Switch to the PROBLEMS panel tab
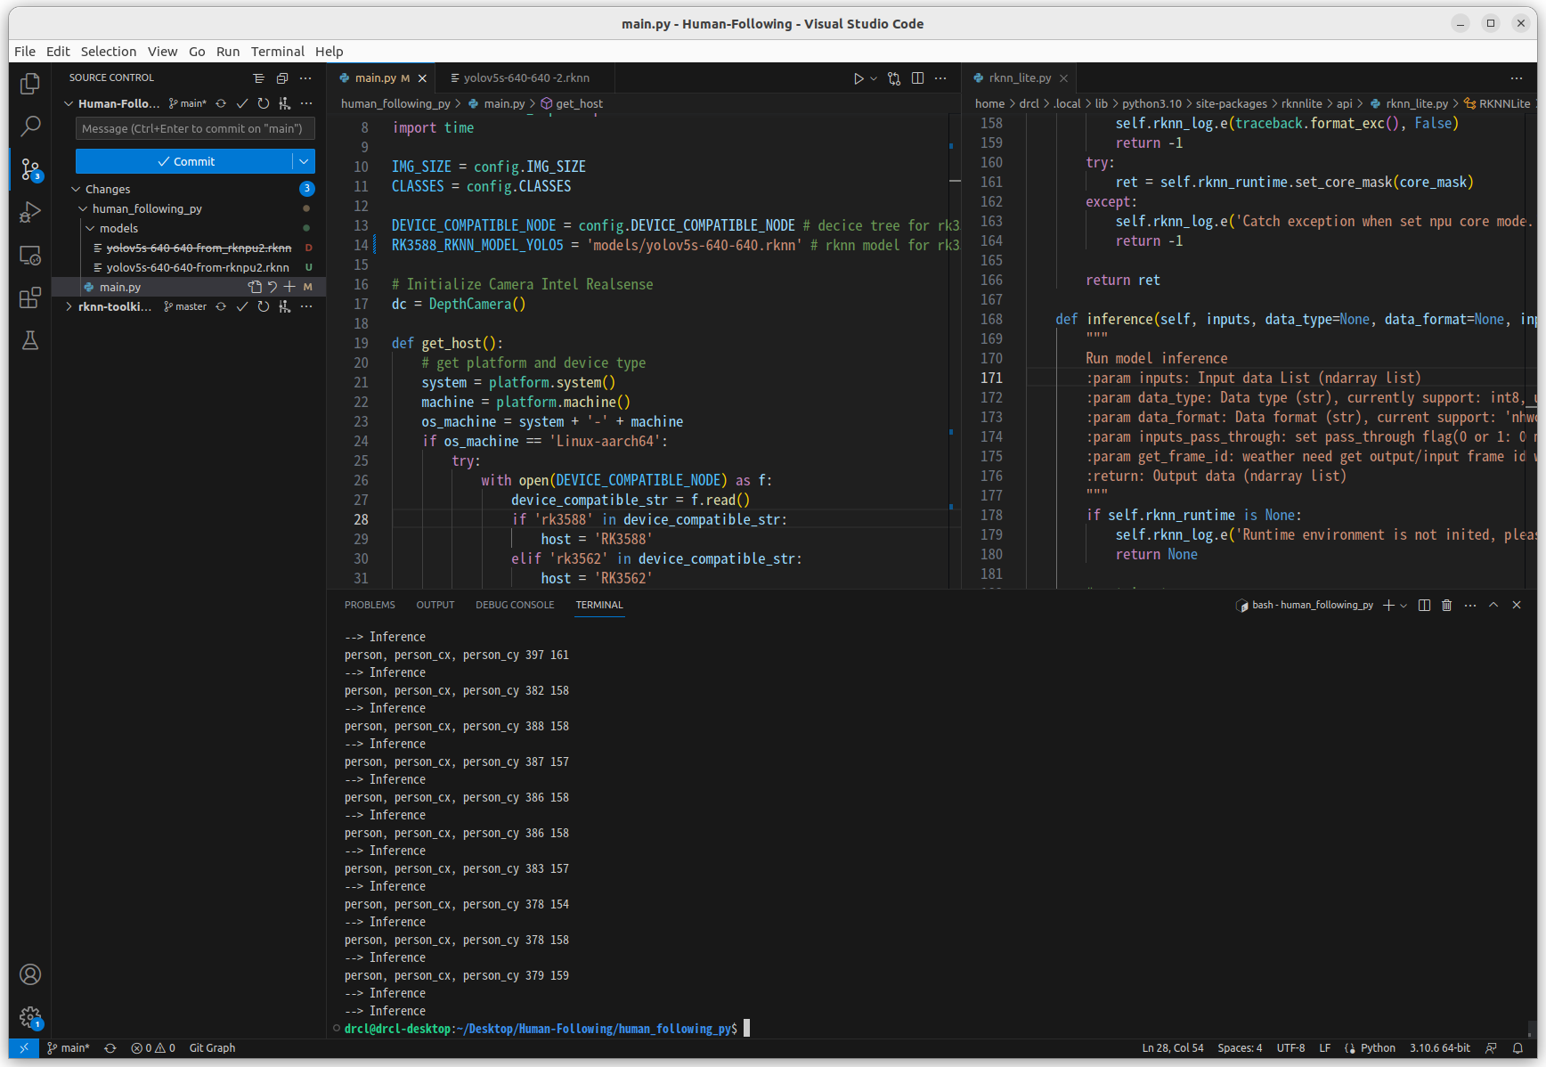The height and width of the screenshot is (1067, 1546). (x=370, y=605)
